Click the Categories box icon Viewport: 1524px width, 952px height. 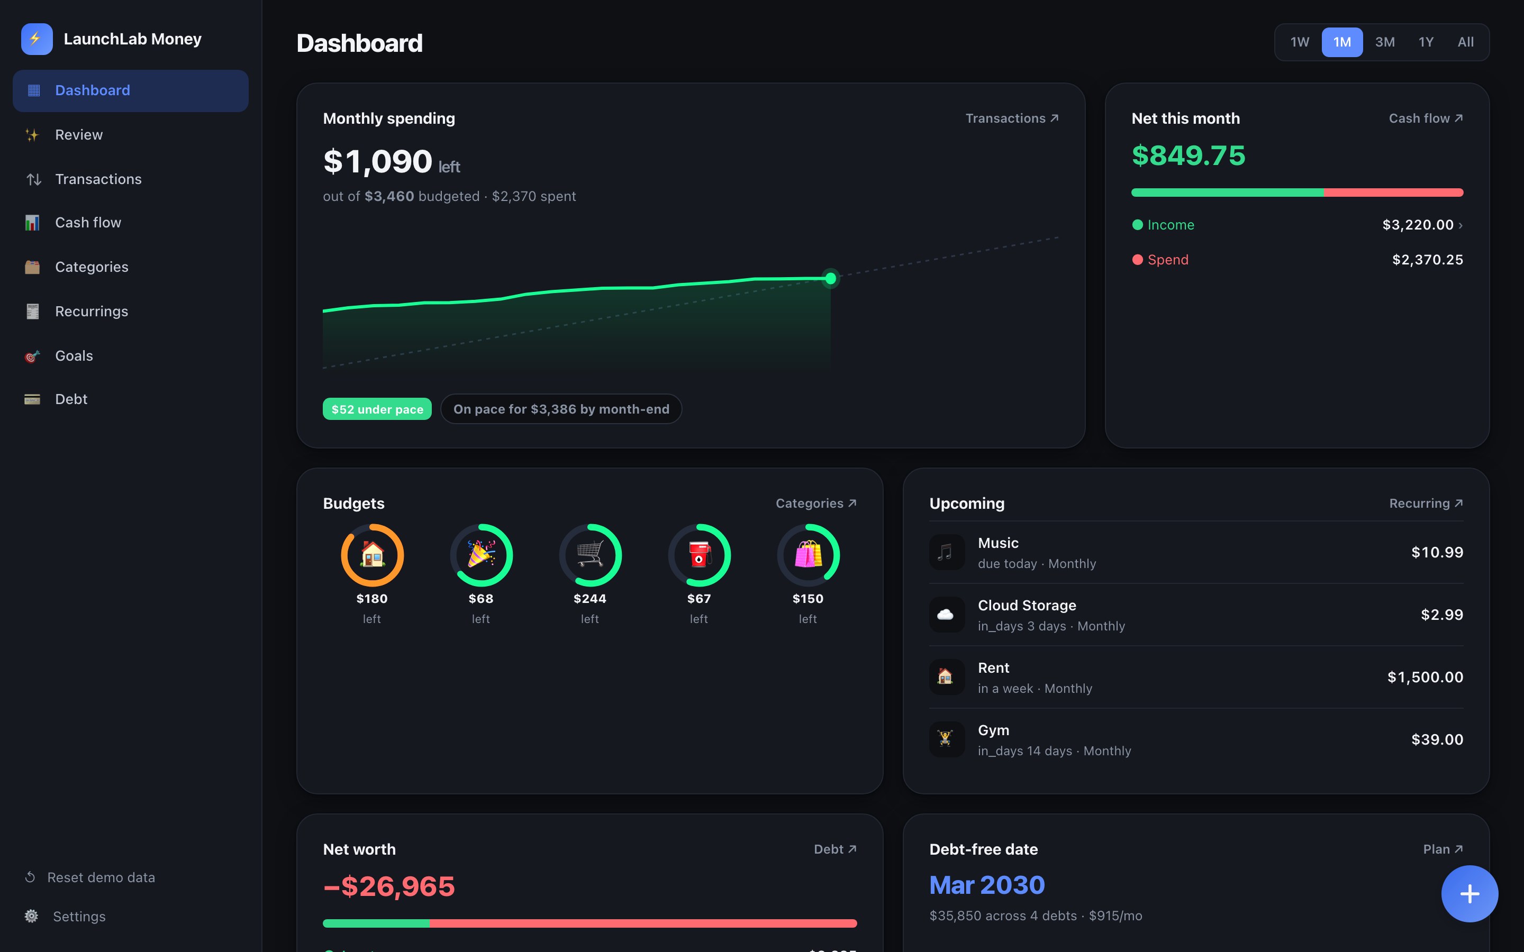coord(32,267)
